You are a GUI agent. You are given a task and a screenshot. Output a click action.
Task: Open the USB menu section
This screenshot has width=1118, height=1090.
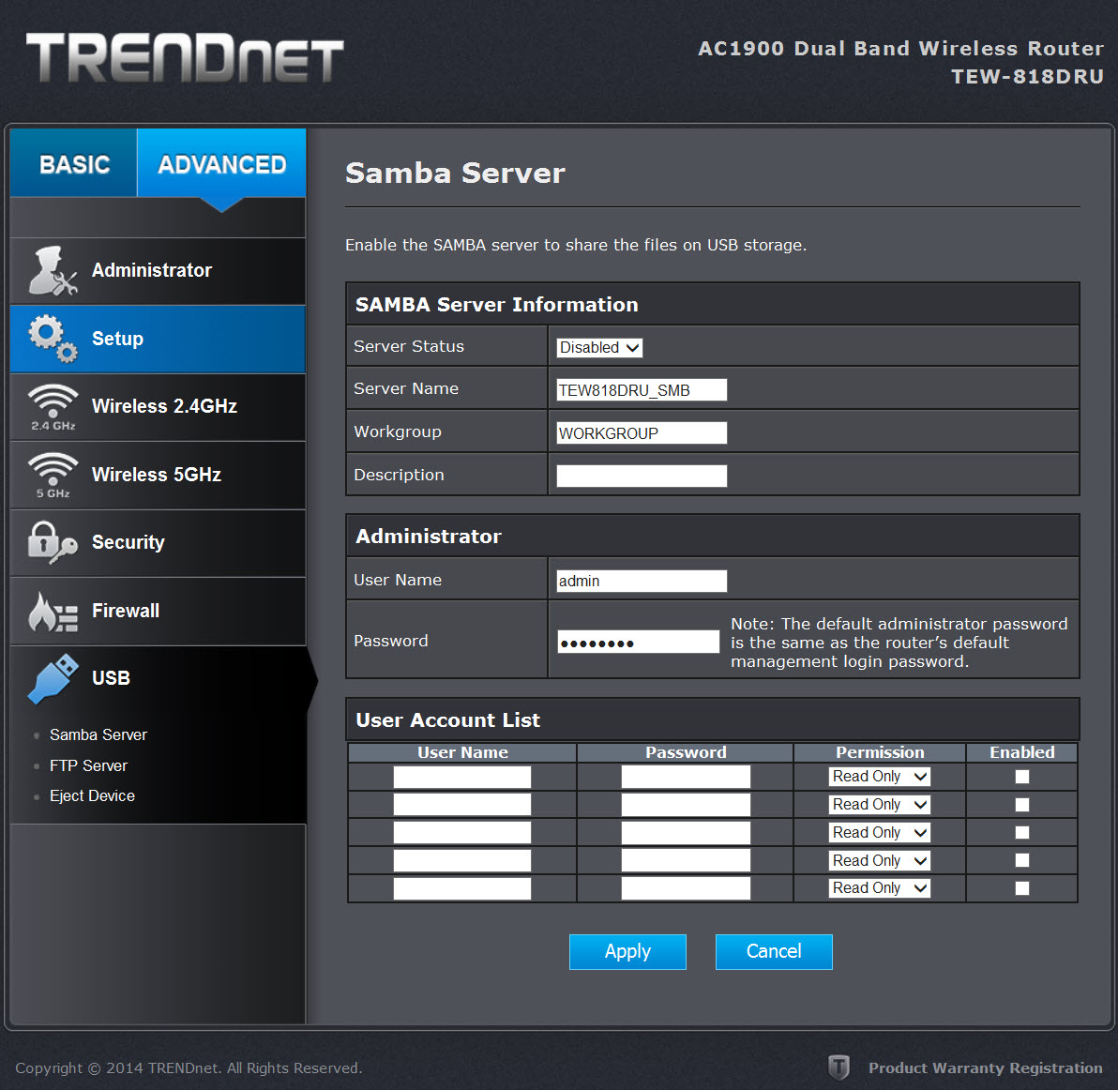click(158, 678)
